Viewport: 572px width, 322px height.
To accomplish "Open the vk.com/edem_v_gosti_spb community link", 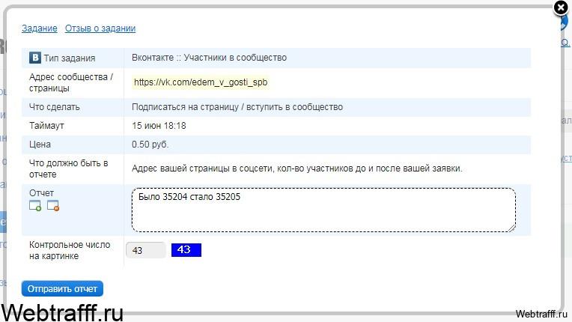I will pyautogui.click(x=201, y=82).
